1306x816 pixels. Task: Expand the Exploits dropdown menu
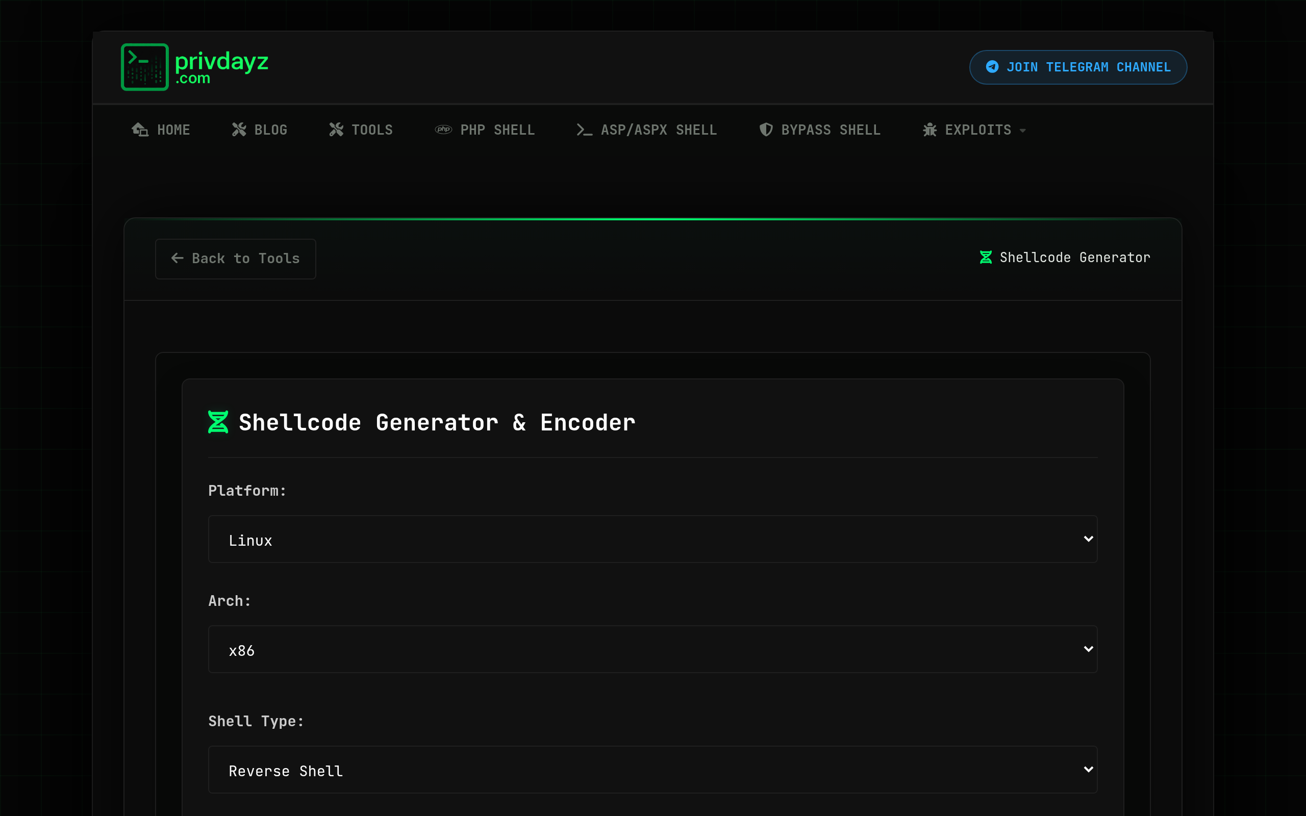[x=974, y=130]
